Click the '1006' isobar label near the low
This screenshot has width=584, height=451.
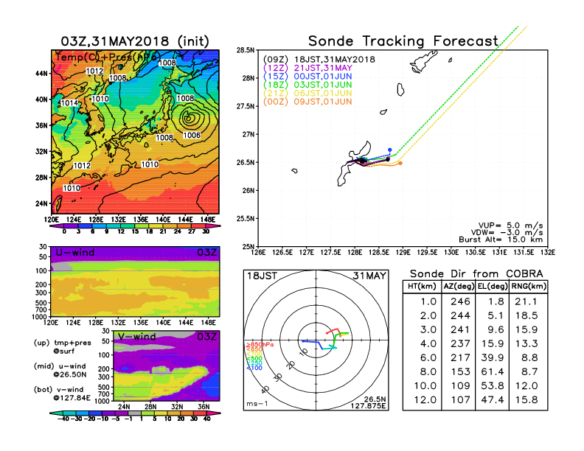point(192,136)
